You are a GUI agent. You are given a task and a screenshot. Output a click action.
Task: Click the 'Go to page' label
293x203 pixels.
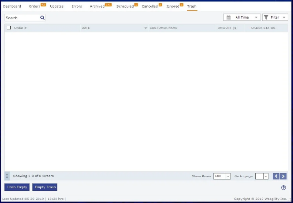coord(244,176)
